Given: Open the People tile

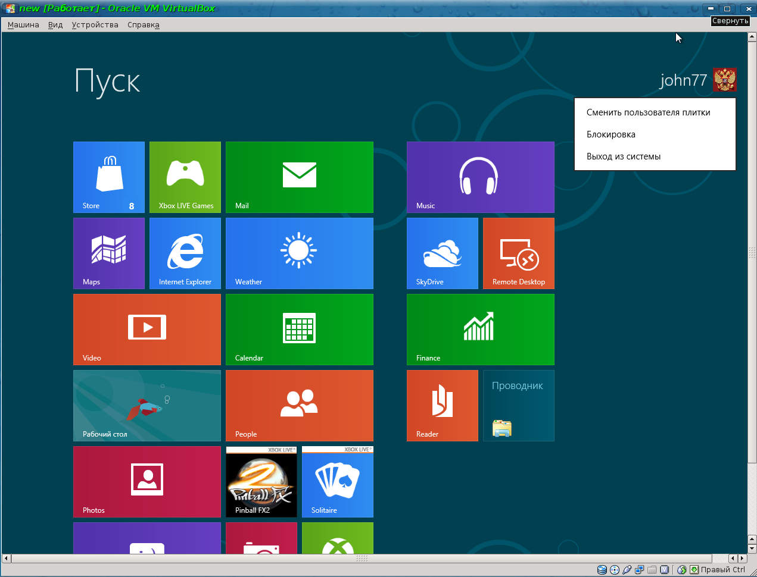Looking at the screenshot, I should (x=300, y=406).
